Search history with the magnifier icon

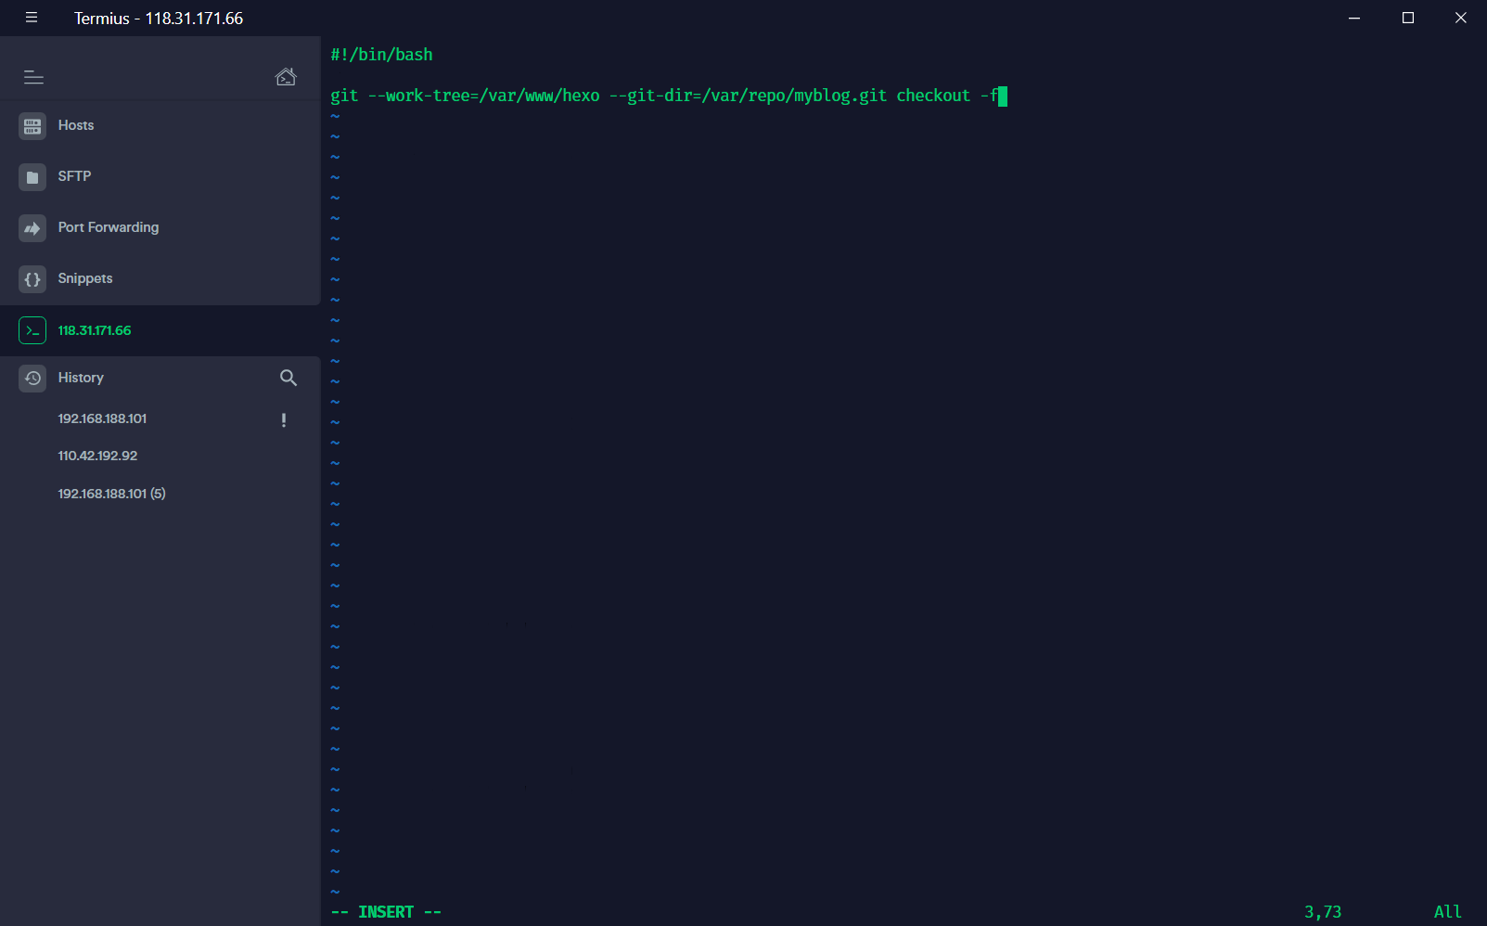tap(288, 378)
